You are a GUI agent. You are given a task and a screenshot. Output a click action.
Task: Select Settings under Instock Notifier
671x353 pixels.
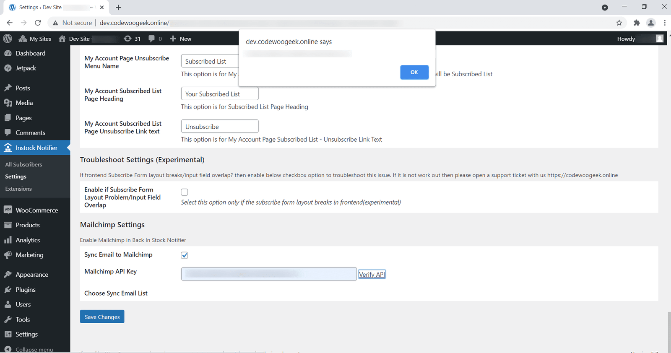point(16,176)
